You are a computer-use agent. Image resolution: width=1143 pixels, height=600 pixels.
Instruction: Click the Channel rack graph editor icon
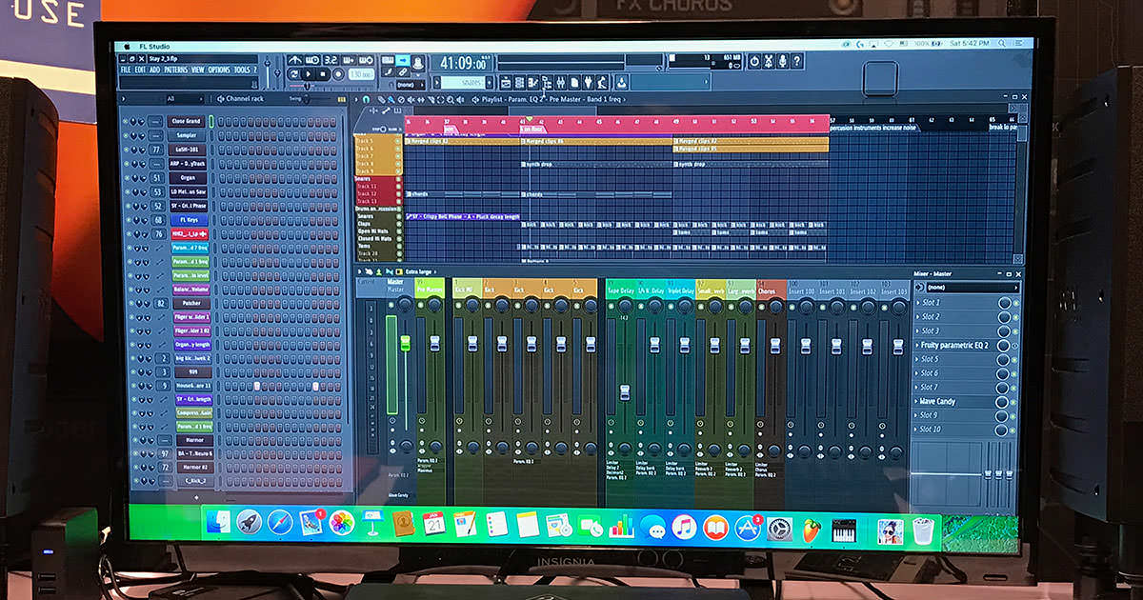pos(342,99)
